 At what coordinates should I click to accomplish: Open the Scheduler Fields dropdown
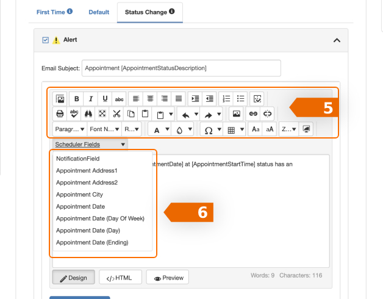(90, 145)
